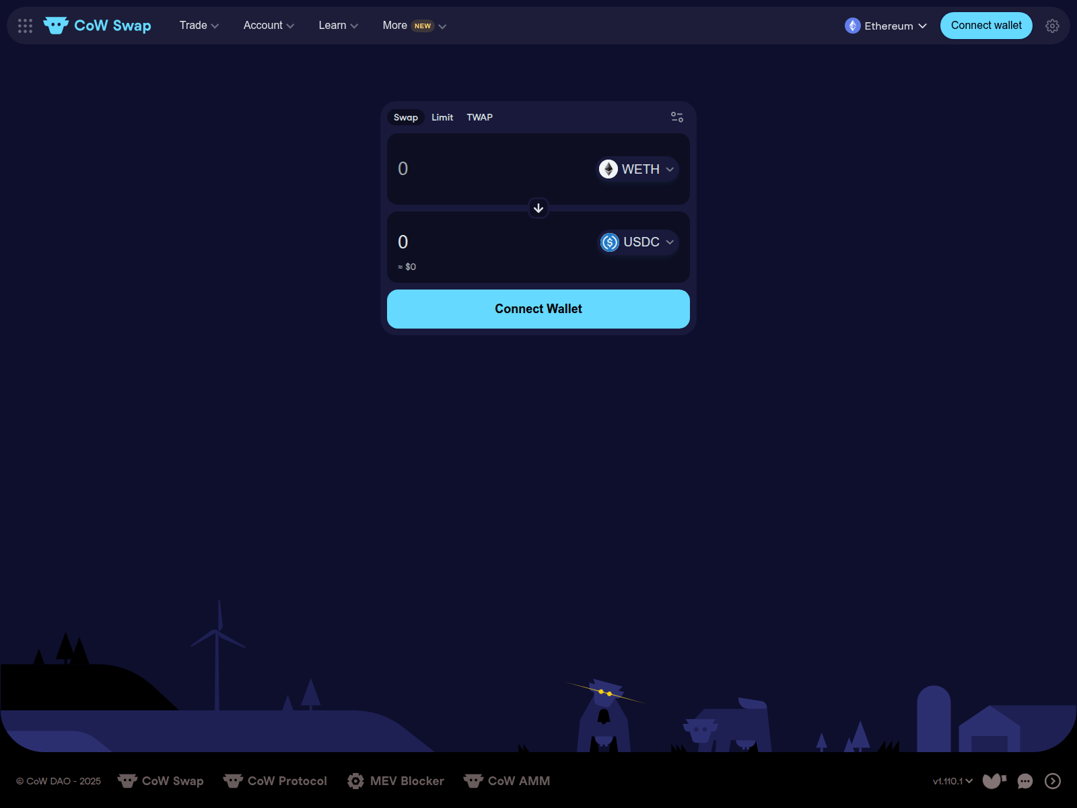Open the chat bubble icon in footer

1025,781
